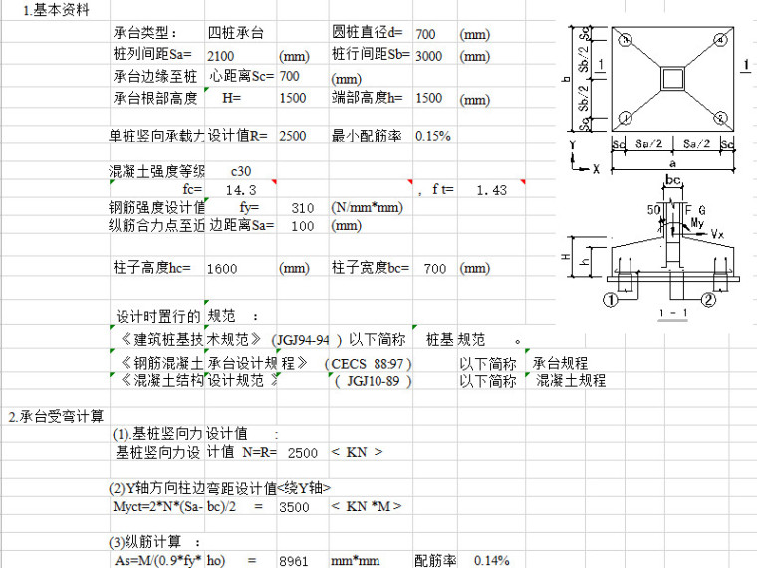Click the 配筋率 result 0.14% cell

(x=491, y=561)
